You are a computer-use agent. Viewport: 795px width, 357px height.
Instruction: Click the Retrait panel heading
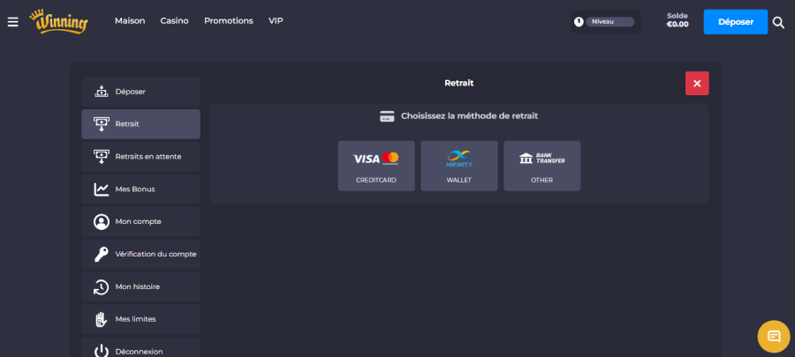click(x=458, y=83)
